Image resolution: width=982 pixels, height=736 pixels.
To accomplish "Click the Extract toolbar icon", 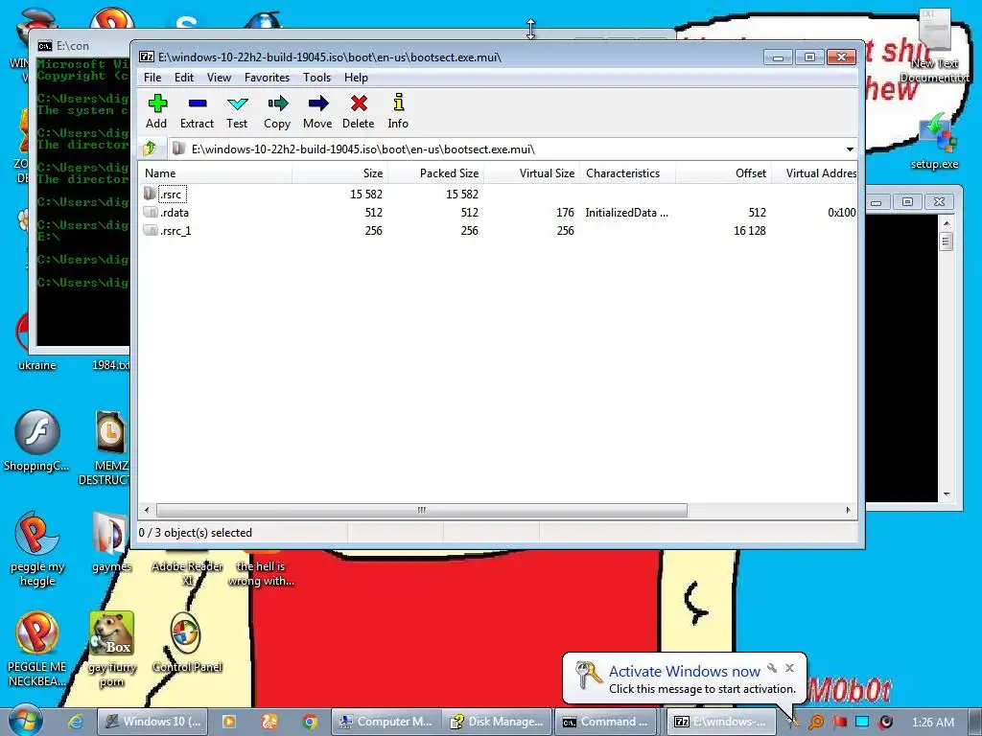I will (198, 103).
